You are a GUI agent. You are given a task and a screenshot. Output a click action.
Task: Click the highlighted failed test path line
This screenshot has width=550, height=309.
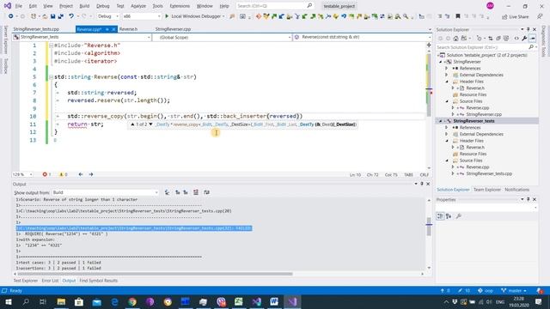pos(134,228)
